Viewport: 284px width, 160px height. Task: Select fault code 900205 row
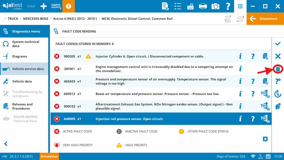(x=161, y=56)
